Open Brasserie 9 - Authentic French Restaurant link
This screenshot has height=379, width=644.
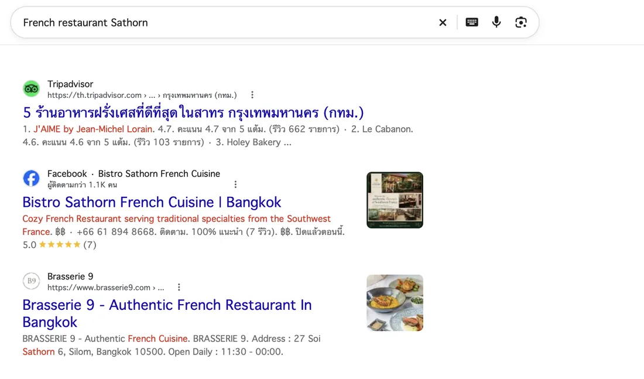pos(167,313)
